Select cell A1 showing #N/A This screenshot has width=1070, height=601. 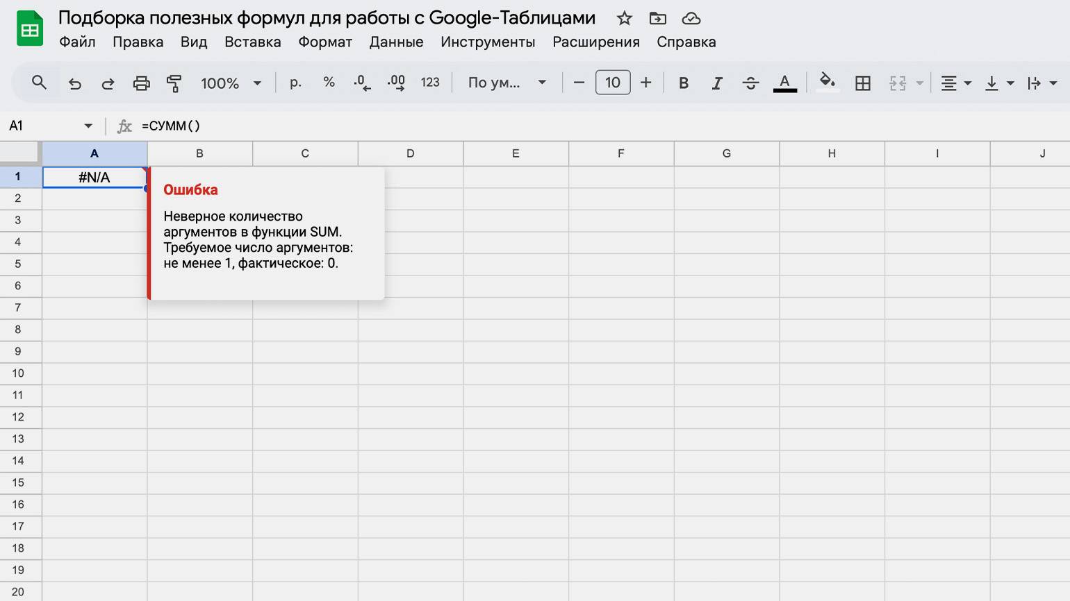coord(94,177)
